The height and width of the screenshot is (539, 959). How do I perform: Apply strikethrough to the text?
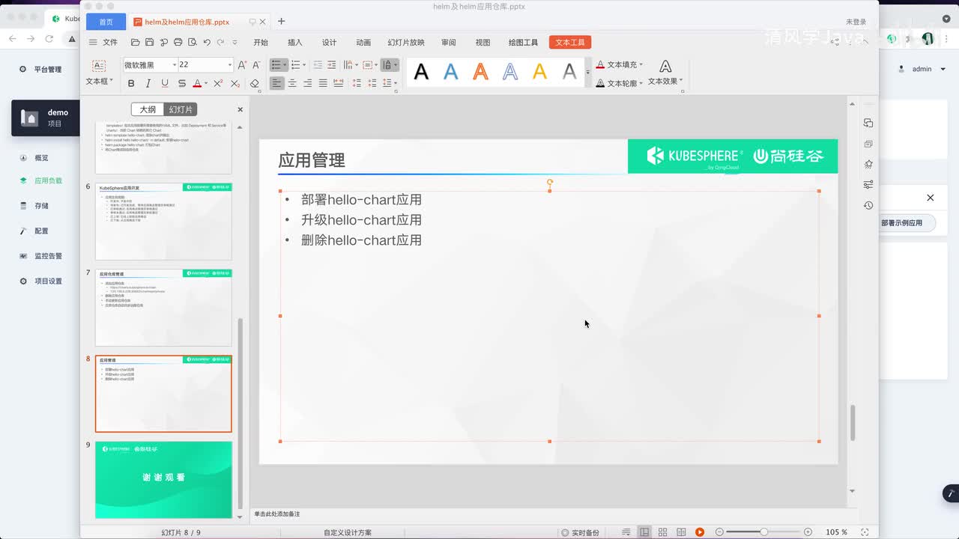coord(181,83)
